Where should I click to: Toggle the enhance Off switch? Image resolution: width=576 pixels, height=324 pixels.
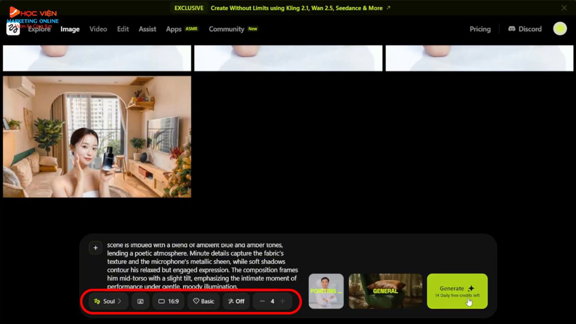pyautogui.click(x=236, y=301)
